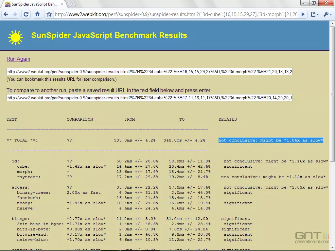
Task: Click the DETAILS column header
Action: (228, 119)
